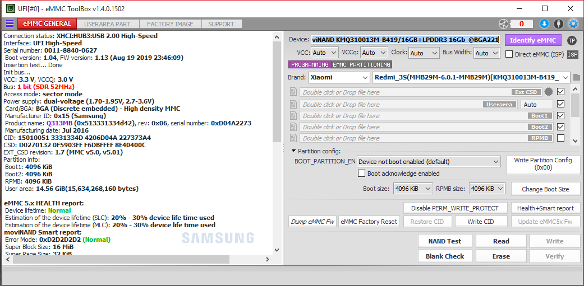Switch to FACTORY IMAGE tab

pos(170,24)
